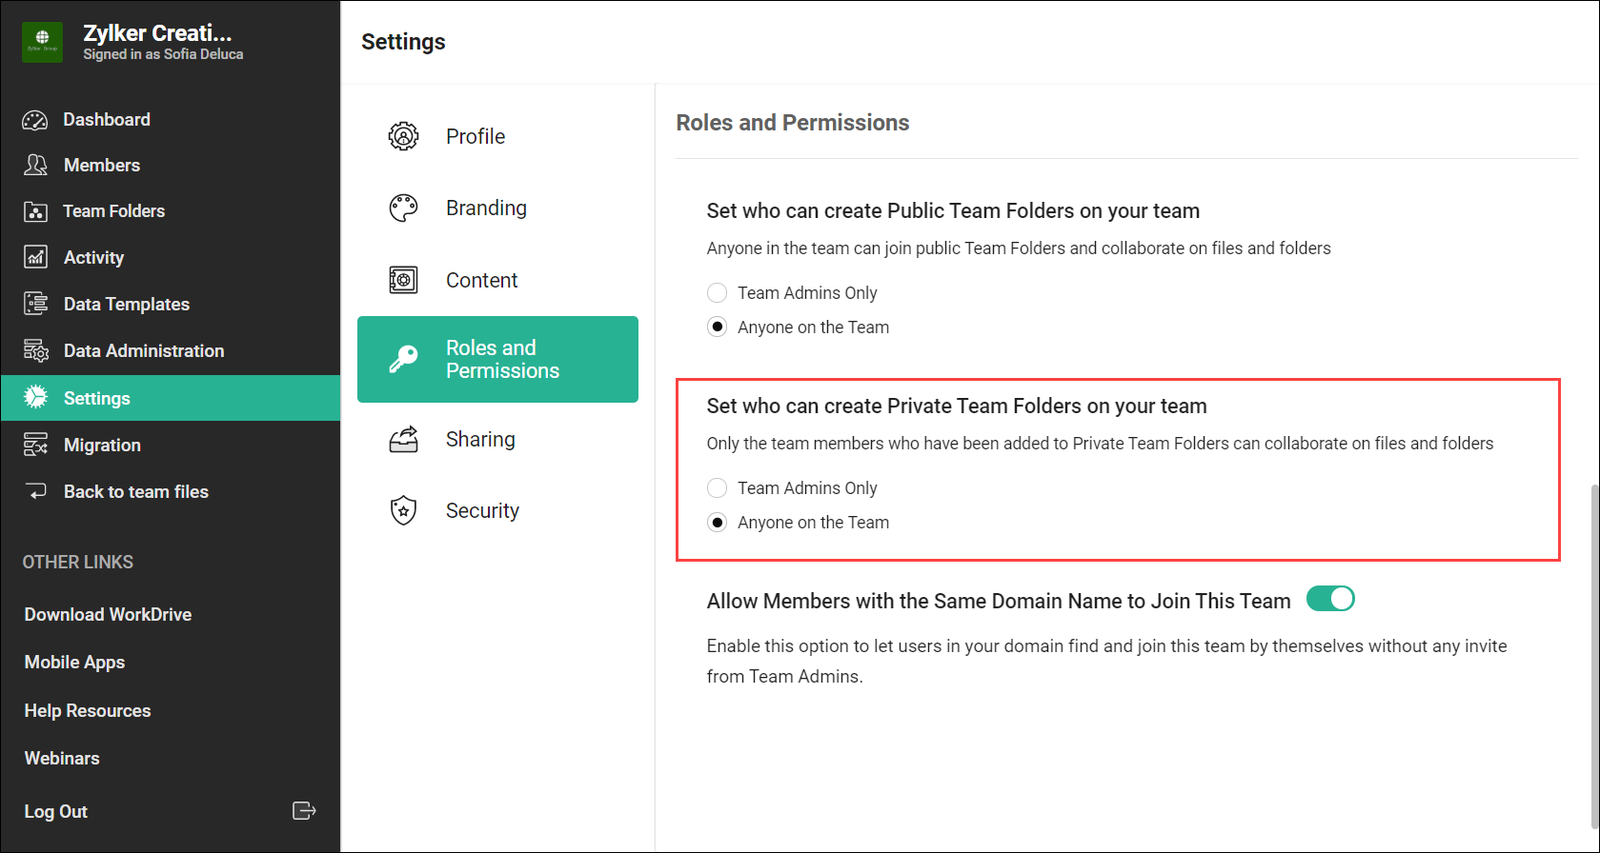The height and width of the screenshot is (853, 1600).
Task: Click the Branding palette icon
Action: coord(403,208)
